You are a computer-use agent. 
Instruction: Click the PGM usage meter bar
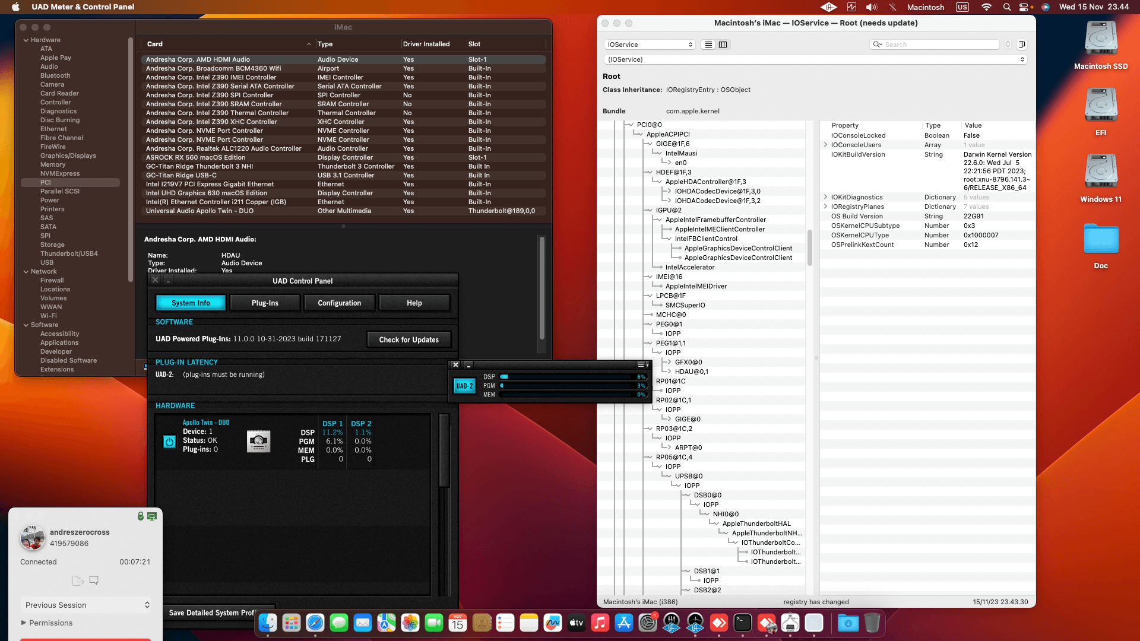[573, 386]
